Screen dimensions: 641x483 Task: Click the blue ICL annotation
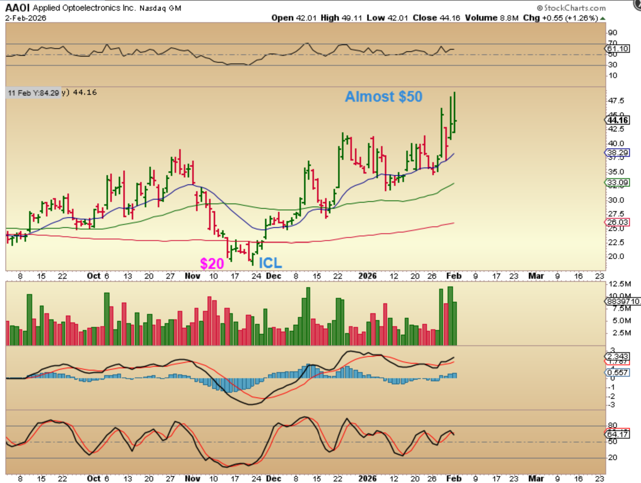[270, 263]
